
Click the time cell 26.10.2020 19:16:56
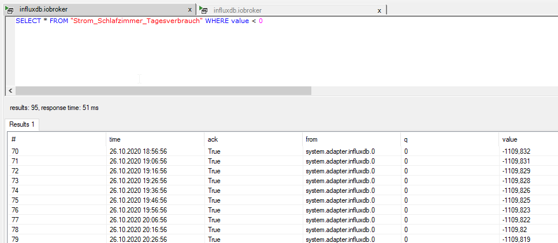(x=139, y=171)
